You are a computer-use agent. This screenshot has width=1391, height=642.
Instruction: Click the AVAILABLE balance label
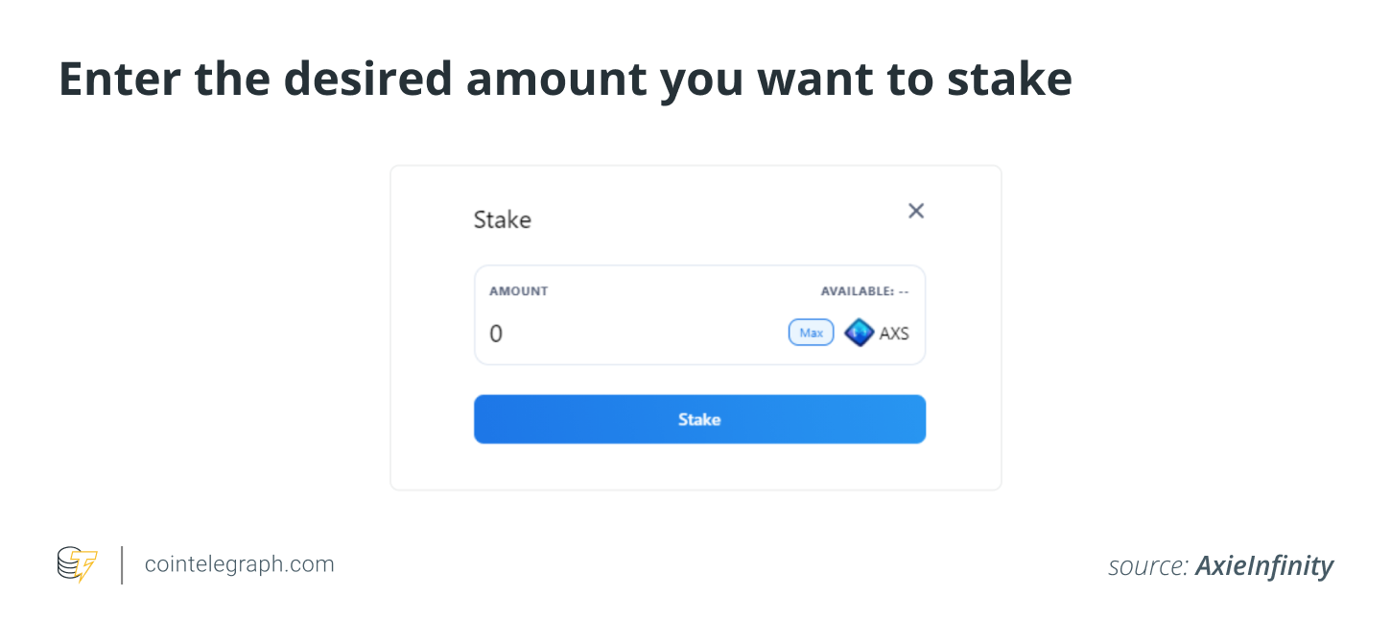coord(864,291)
